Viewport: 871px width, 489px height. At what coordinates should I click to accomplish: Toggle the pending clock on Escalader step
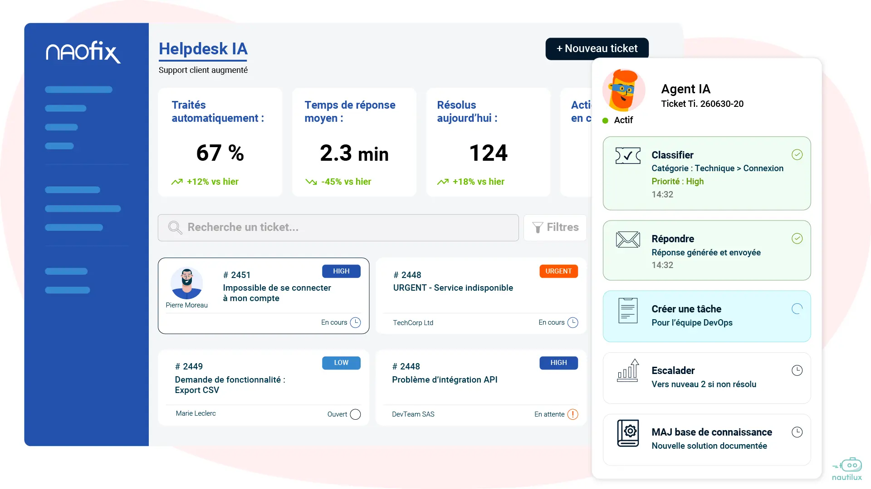point(798,370)
